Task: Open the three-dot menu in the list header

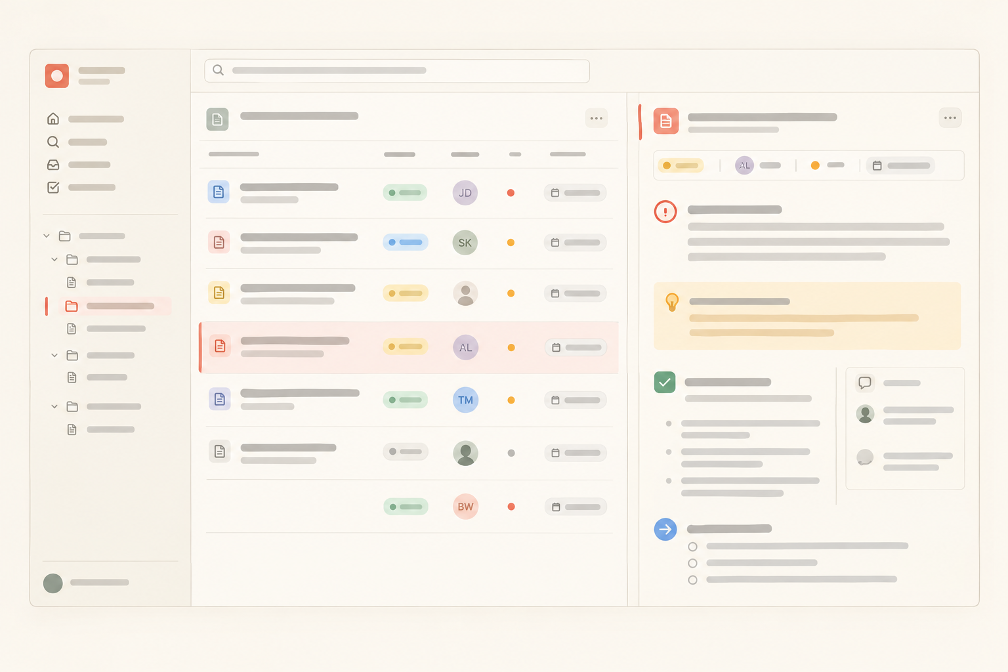Action: [x=597, y=119]
